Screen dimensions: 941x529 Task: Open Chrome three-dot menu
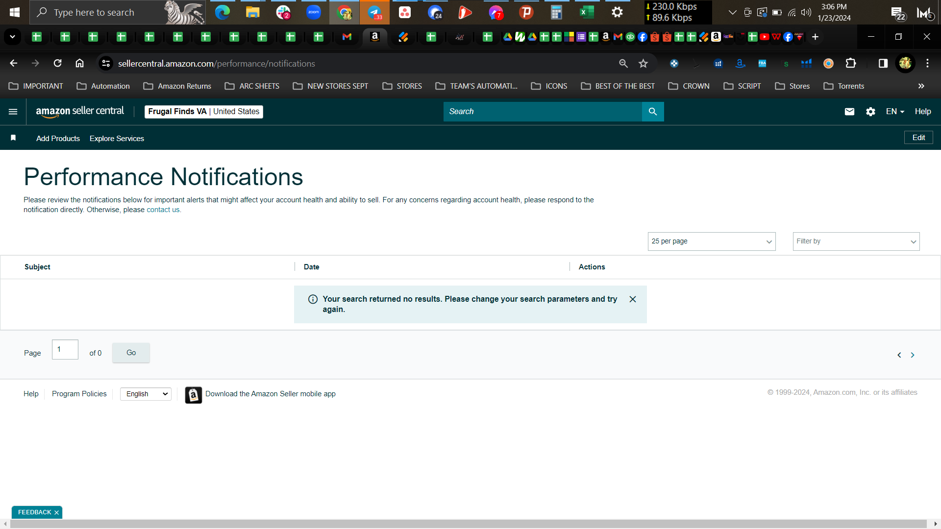(927, 63)
